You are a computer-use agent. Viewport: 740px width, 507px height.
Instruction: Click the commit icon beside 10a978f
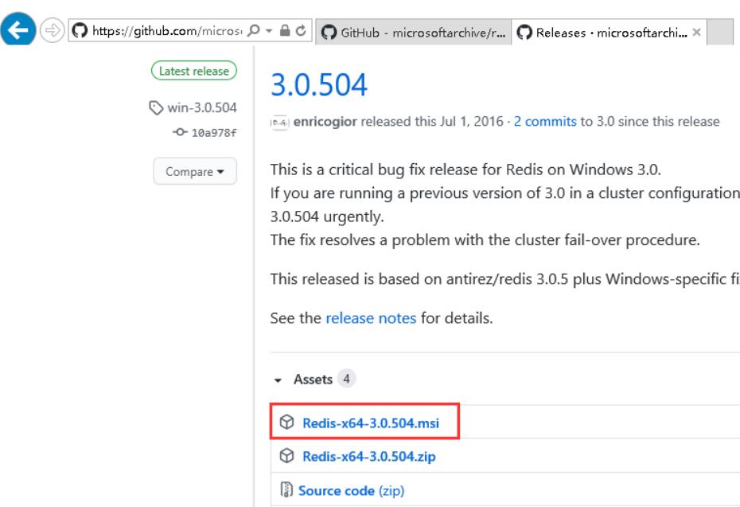click(180, 132)
